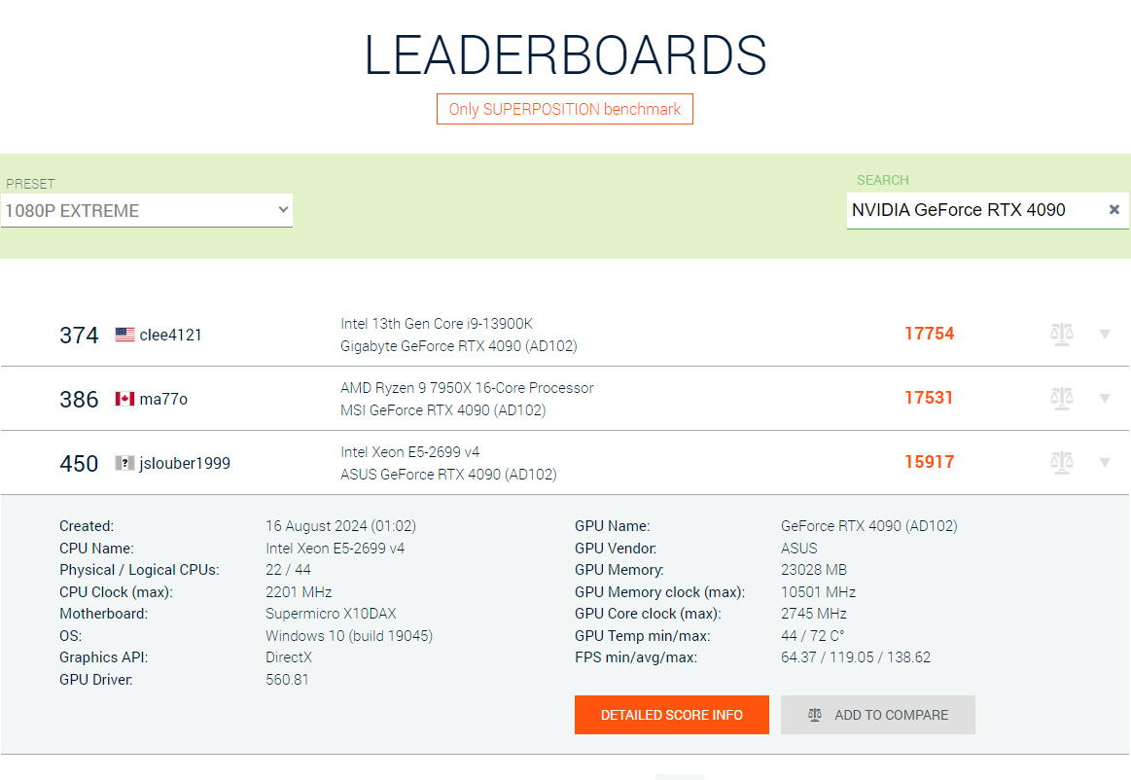The image size is (1131, 780).
Task: Click compare scales icon for ma77o row
Action: 1061,399
